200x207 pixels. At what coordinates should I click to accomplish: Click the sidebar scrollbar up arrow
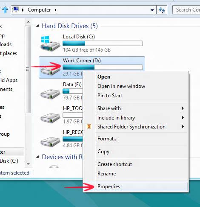point(28,22)
